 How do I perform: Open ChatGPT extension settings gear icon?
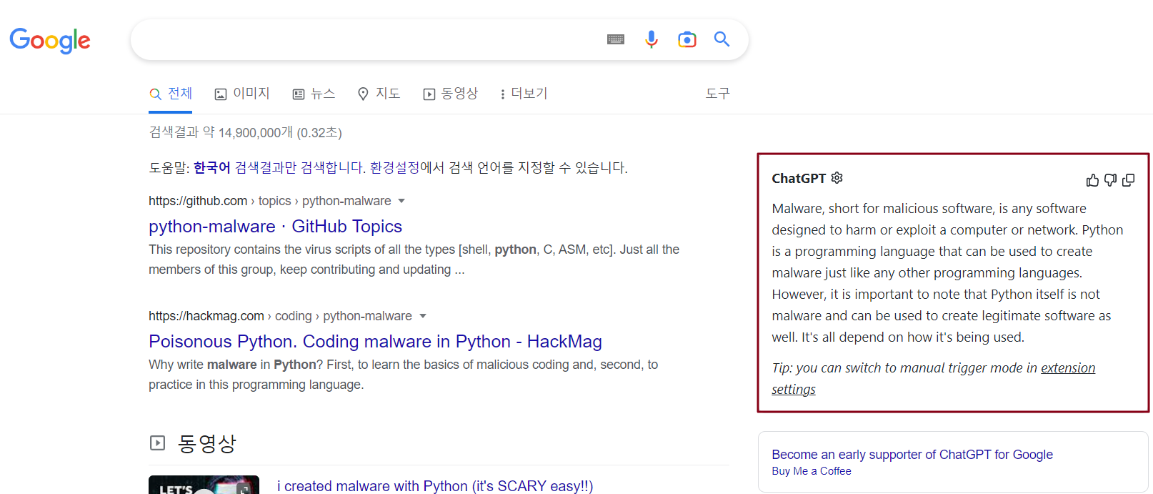click(x=837, y=177)
